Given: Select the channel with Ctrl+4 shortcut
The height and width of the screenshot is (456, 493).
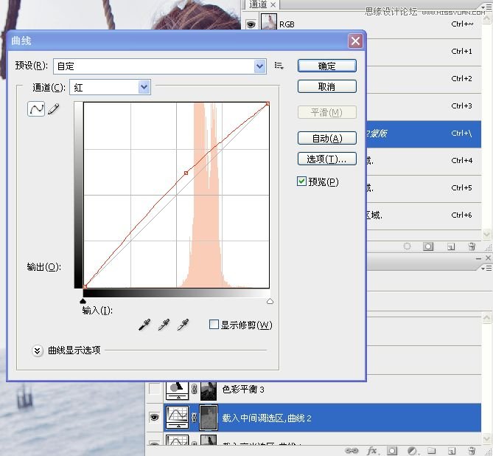Looking at the screenshot, I should tap(424, 161).
